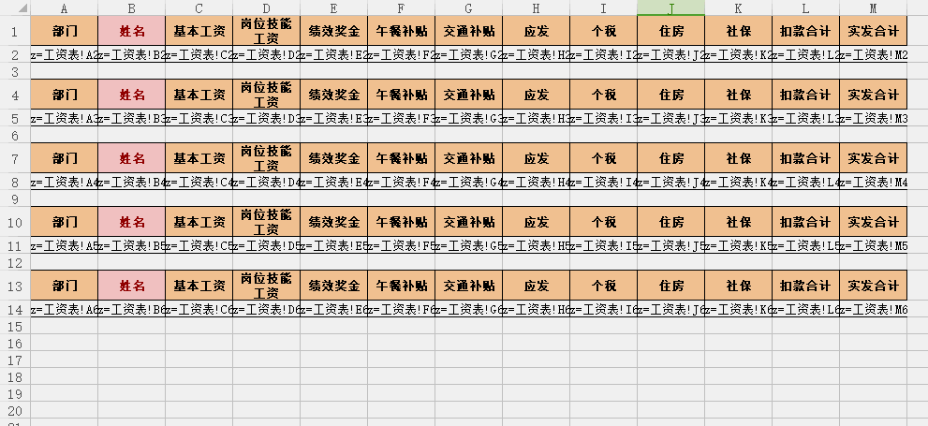Screen dimensions: 928x426
Task: Click 社保 cell in row 10
Action: 739,223
